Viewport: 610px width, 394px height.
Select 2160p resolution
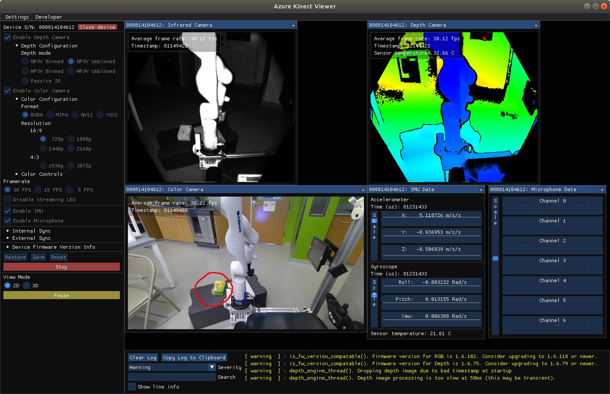coord(71,149)
